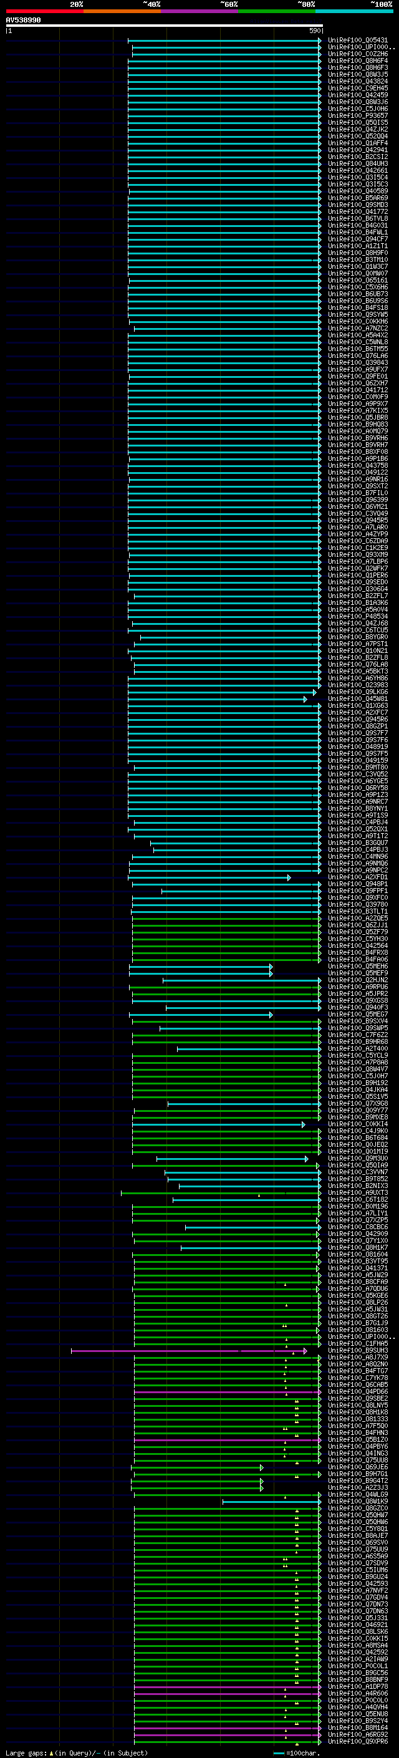Click the UniRef100_B9T852 hit label
The width and height of the screenshot is (399, 1758).
357,1179
